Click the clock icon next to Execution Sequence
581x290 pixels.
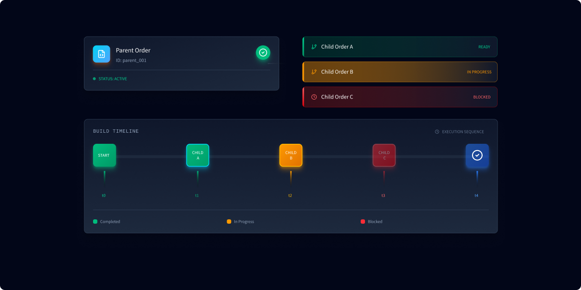click(437, 132)
